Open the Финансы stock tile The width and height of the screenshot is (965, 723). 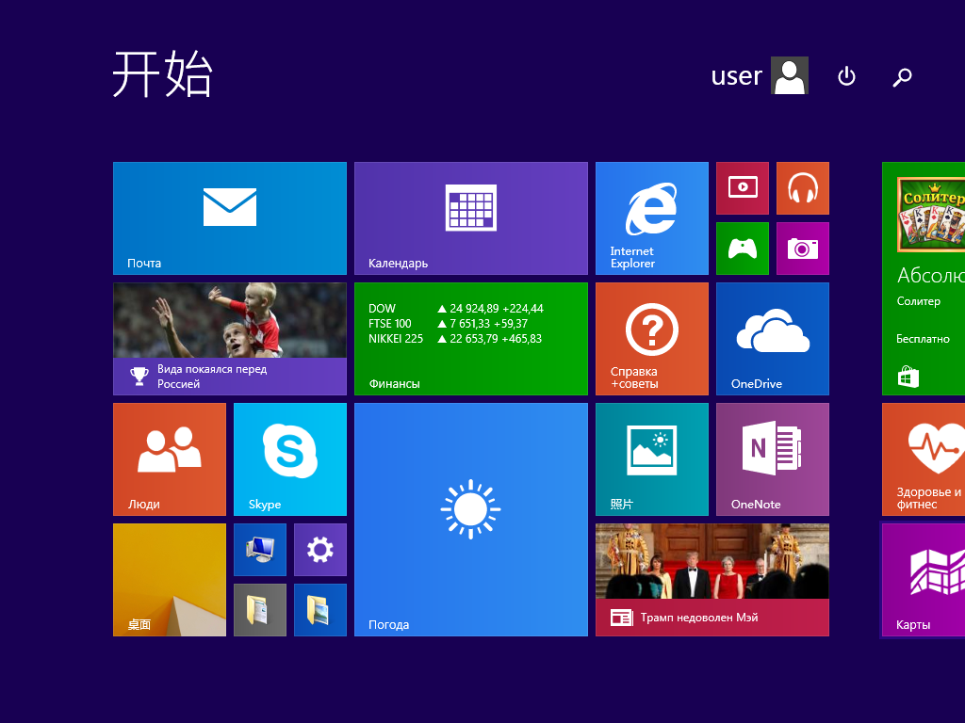[x=470, y=338]
